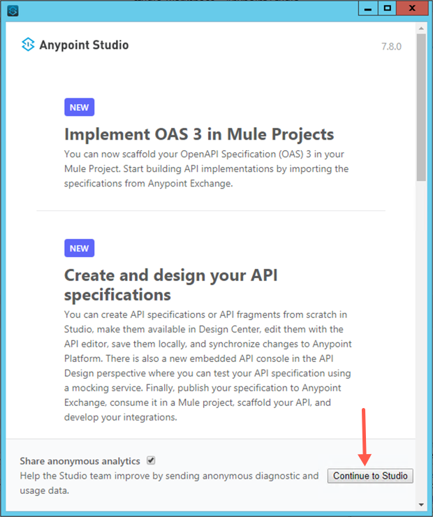Click the analytics help text about diagnostic data

(169, 483)
